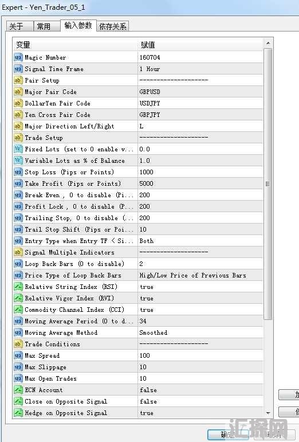Select the string icon next to Pair Setup
The image size is (299, 442).
[18, 80]
